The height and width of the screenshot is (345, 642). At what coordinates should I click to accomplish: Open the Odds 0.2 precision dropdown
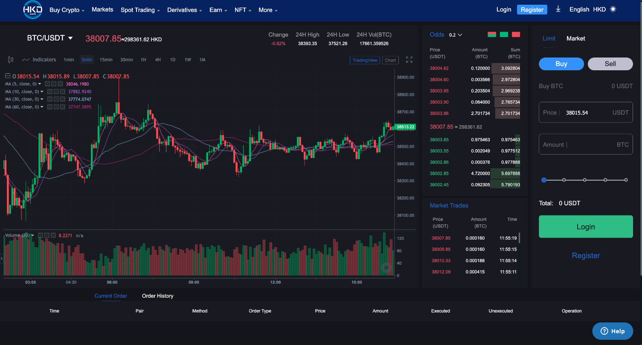[x=456, y=35]
